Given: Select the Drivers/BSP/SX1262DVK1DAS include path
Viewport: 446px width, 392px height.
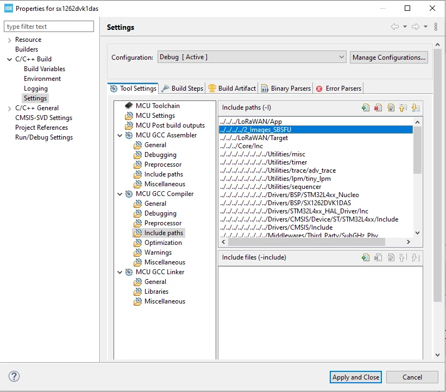Looking at the screenshot, I should pos(285,203).
